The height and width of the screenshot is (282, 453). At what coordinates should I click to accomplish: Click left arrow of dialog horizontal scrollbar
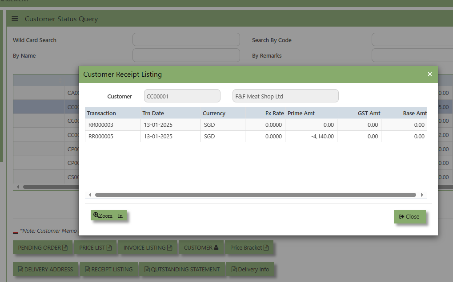(x=90, y=195)
